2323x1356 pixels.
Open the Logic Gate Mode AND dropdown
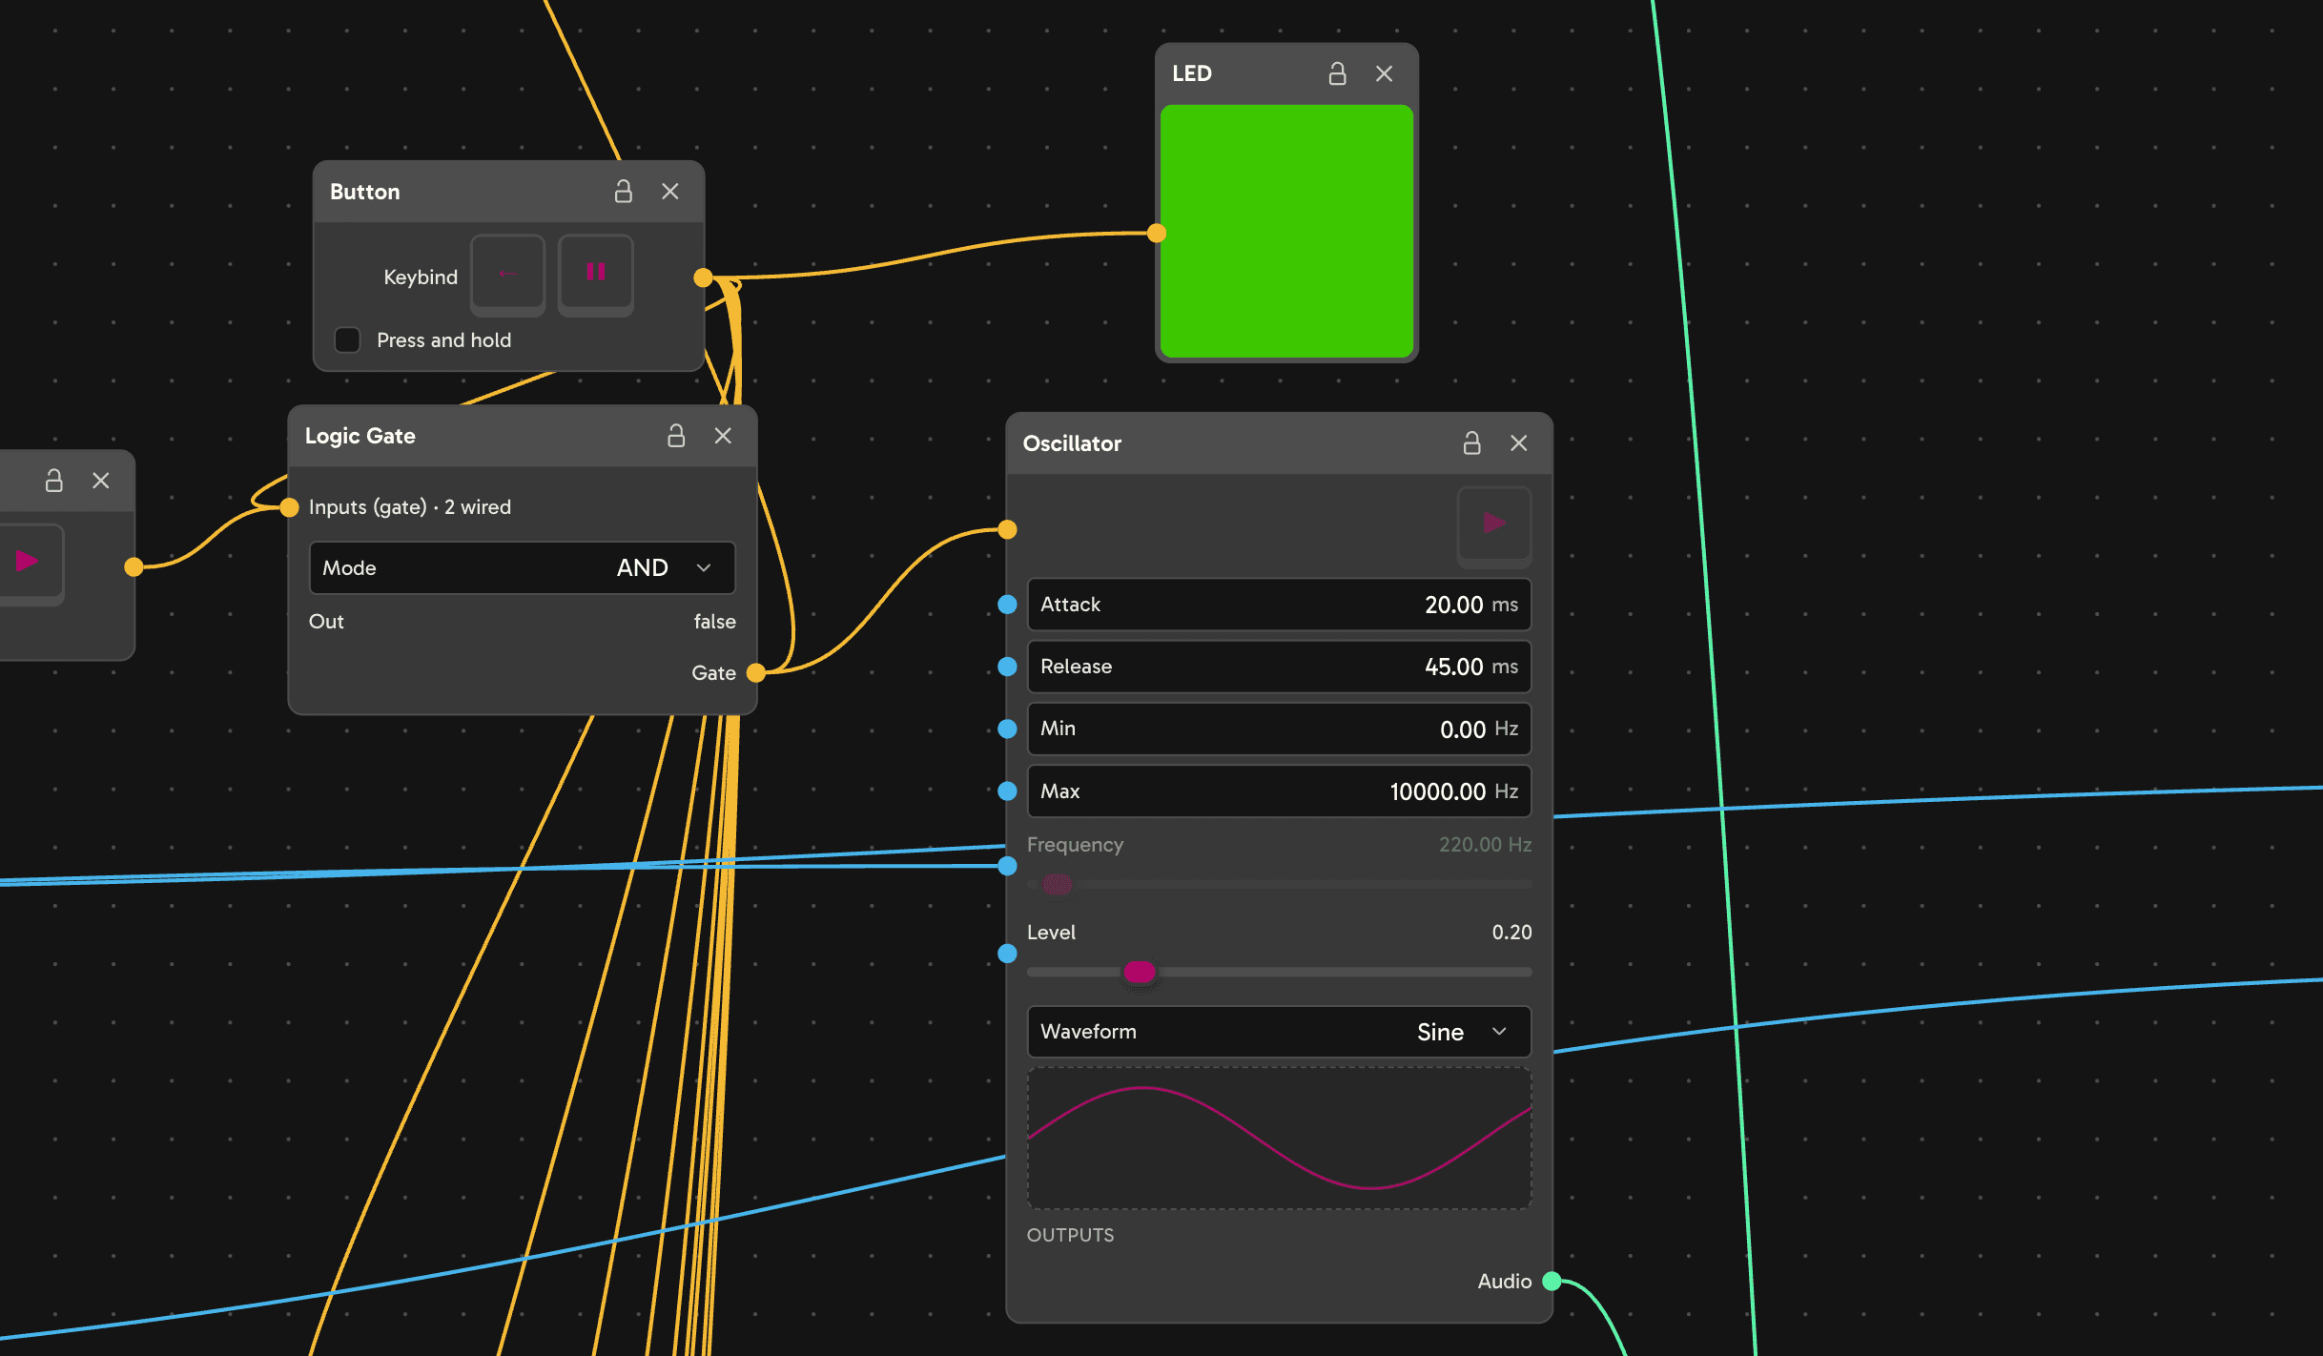[522, 568]
